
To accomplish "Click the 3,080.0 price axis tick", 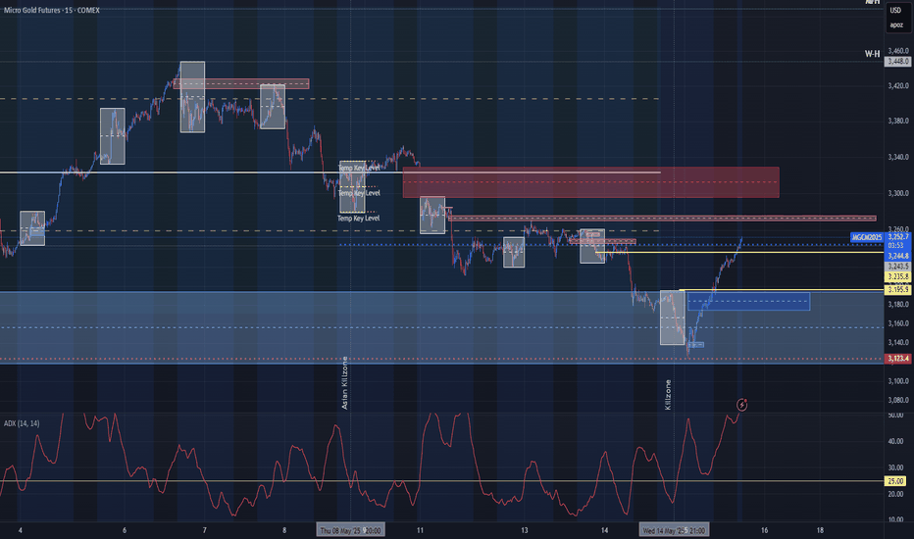I will click(898, 400).
